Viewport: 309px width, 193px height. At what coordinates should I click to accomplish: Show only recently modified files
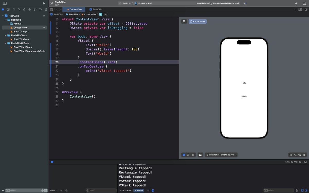[x=42, y=190]
